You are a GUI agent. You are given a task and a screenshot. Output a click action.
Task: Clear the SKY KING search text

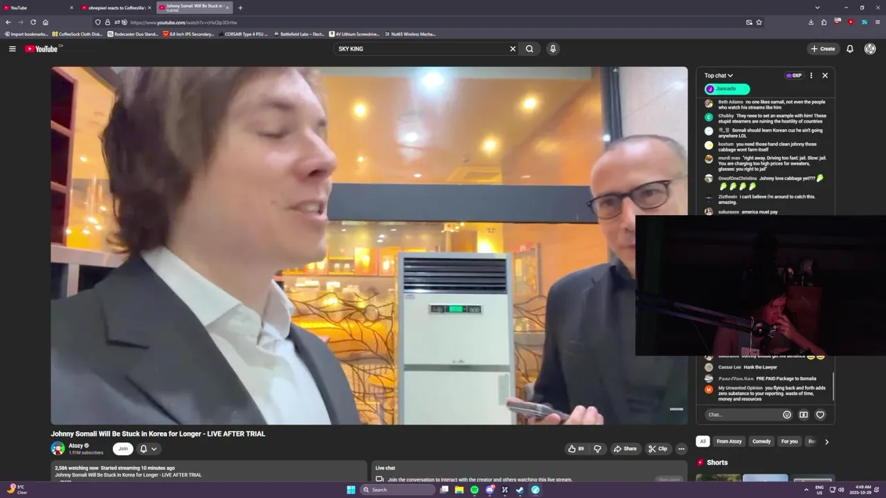tap(513, 48)
